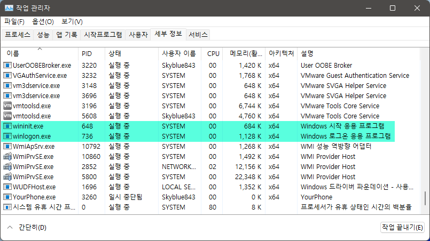This screenshot has width=430, height=241.
Task: Switch to the 프로세스 tab
Action: coord(18,35)
